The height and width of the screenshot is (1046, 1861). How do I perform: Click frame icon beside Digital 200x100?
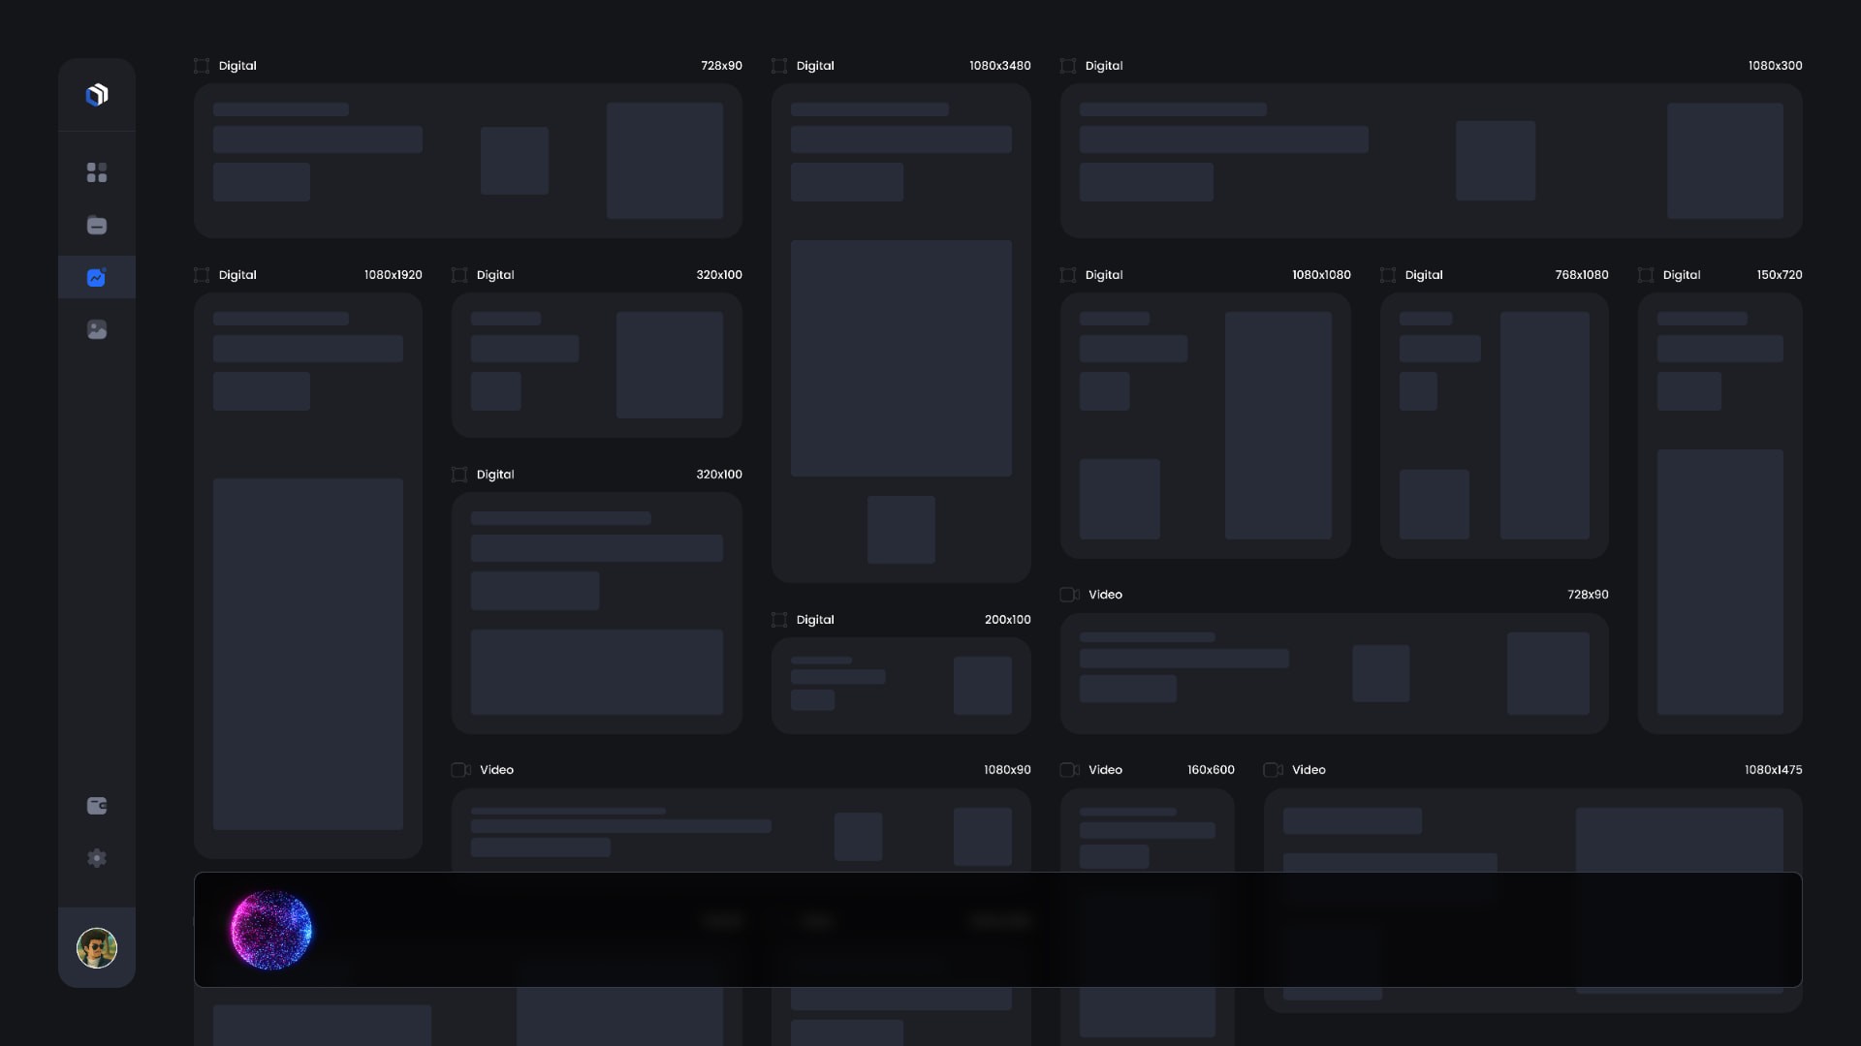point(779,620)
